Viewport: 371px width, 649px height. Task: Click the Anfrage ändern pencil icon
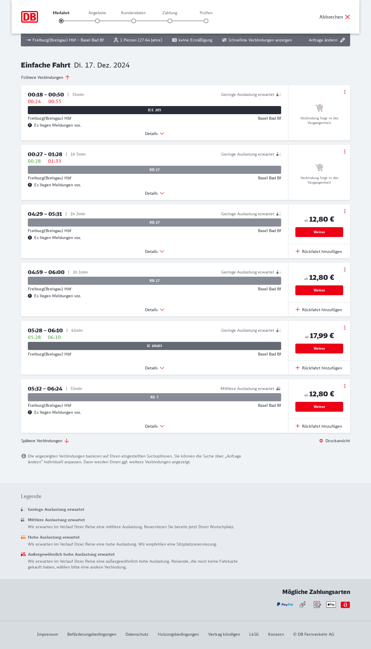(x=343, y=40)
